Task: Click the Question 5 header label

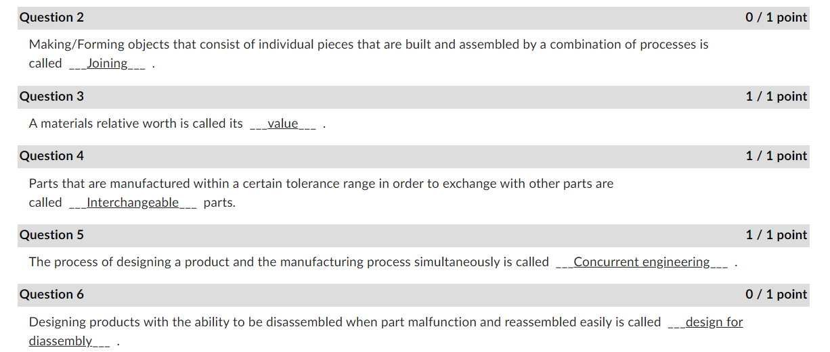Action: tap(51, 235)
